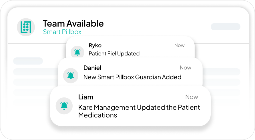
Task: Click the short gray placeholder bar below the header
Action: tap(28, 61)
